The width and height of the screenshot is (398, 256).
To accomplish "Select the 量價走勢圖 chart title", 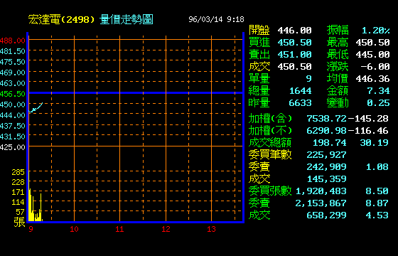I will (127, 20).
